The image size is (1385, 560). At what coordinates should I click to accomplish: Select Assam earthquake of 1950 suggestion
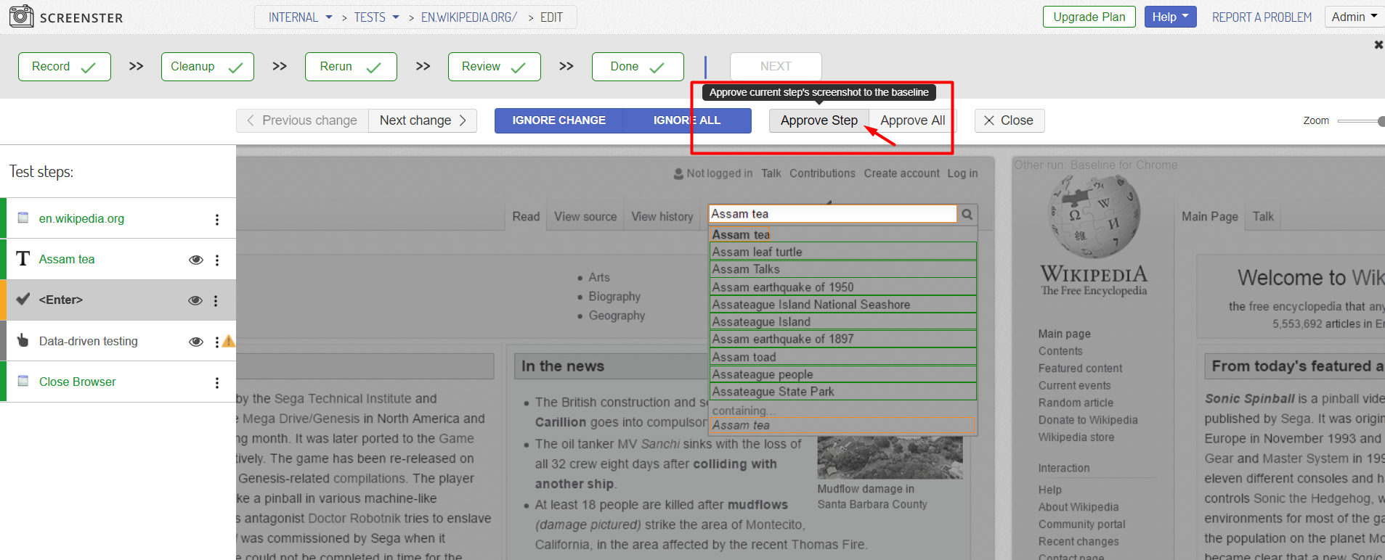point(843,287)
